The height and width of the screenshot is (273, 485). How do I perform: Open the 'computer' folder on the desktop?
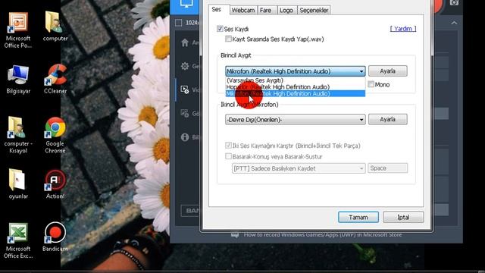pos(55,27)
